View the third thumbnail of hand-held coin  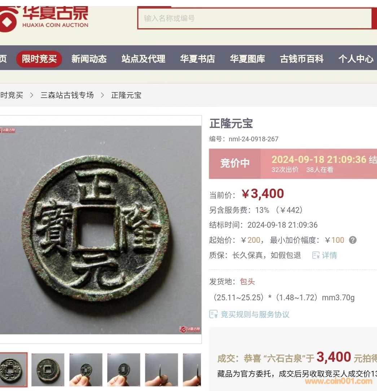86,370
